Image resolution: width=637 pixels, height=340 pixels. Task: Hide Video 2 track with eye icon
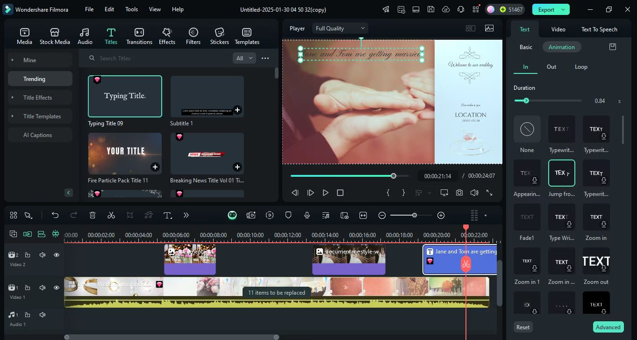pos(57,255)
